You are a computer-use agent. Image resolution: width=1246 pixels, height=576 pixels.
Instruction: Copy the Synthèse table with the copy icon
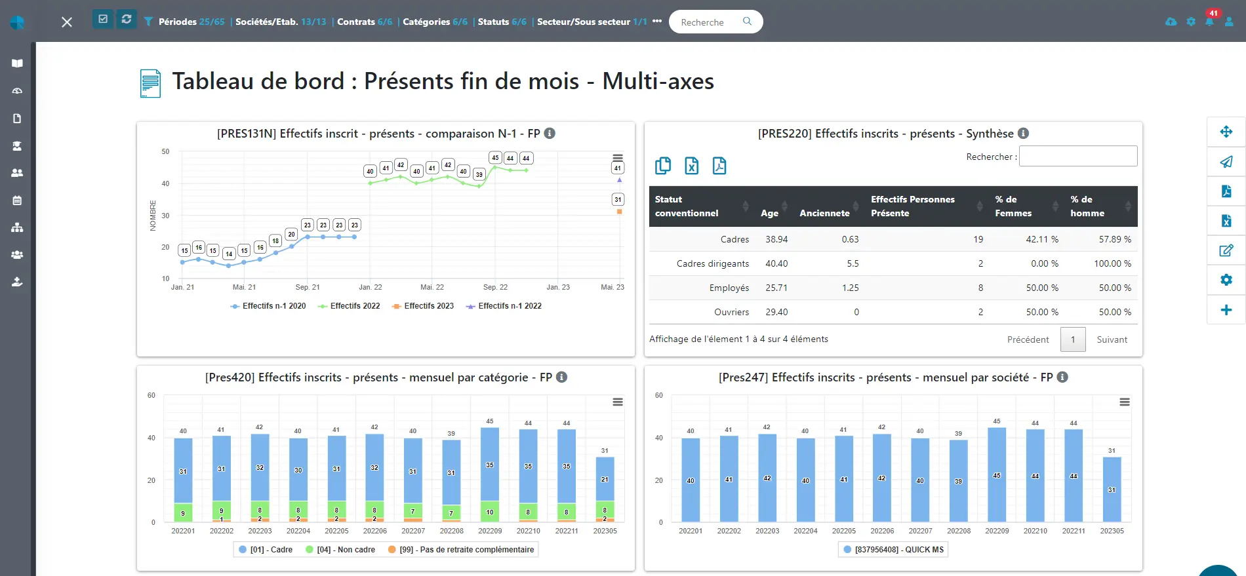(663, 166)
